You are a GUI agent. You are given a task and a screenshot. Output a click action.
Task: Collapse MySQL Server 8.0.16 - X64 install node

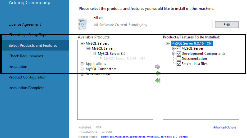167,43
